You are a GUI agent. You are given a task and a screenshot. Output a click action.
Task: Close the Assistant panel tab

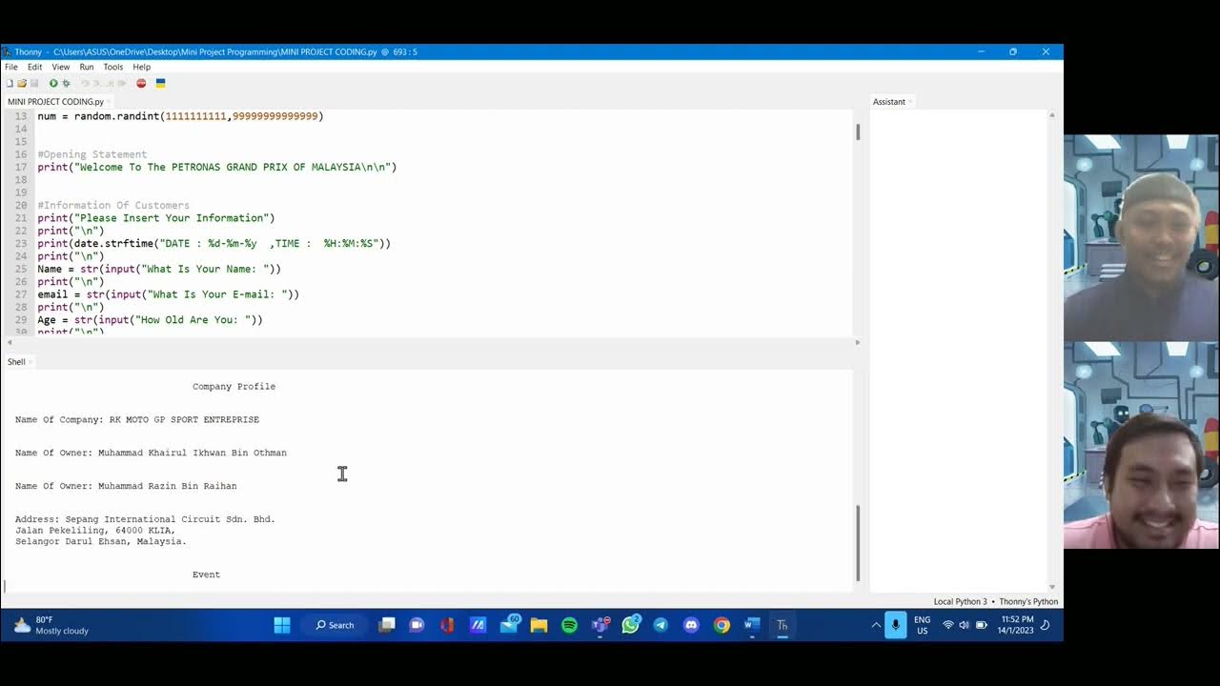(910, 102)
